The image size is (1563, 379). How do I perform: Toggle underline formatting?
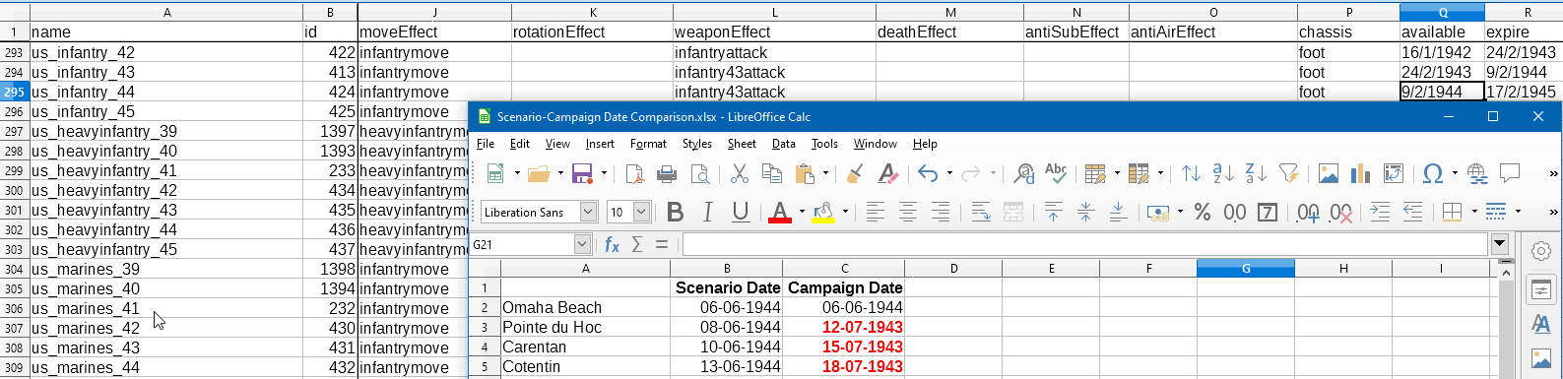pyautogui.click(x=741, y=212)
